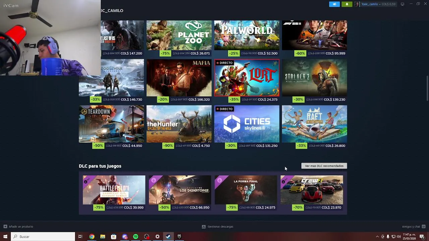Open Gestionar descargas
This screenshot has height=241, width=429.
click(x=218, y=227)
